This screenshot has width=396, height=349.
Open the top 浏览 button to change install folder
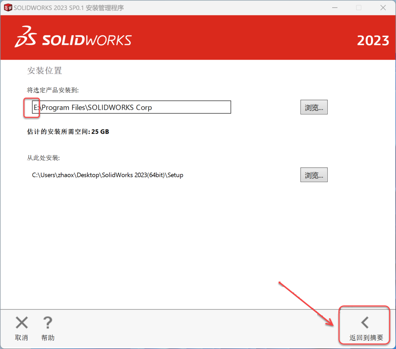pos(314,107)
